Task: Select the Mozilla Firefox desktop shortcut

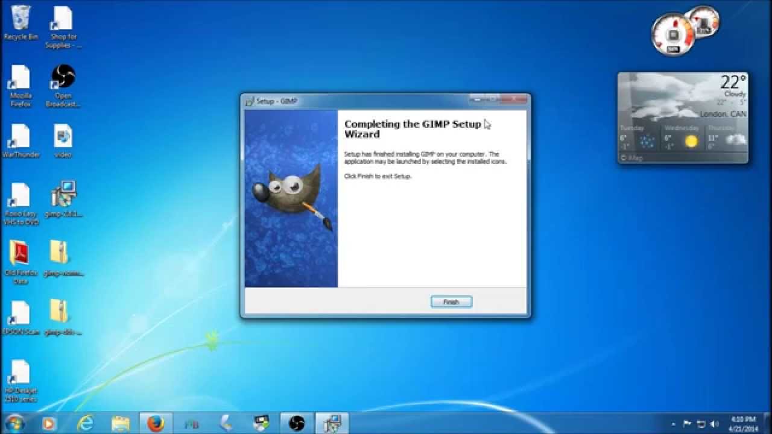Action: coord(21,86)
